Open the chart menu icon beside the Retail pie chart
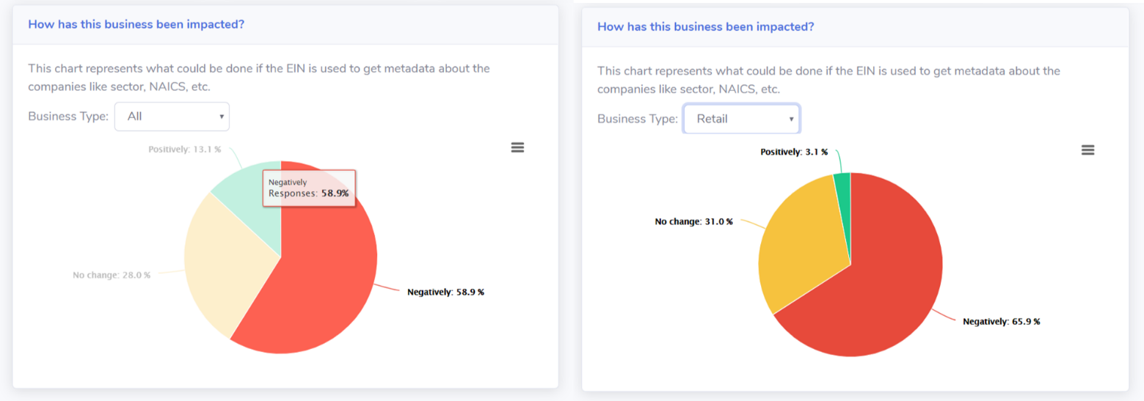Screen dimensions: 1144x401 [1087, 150]
